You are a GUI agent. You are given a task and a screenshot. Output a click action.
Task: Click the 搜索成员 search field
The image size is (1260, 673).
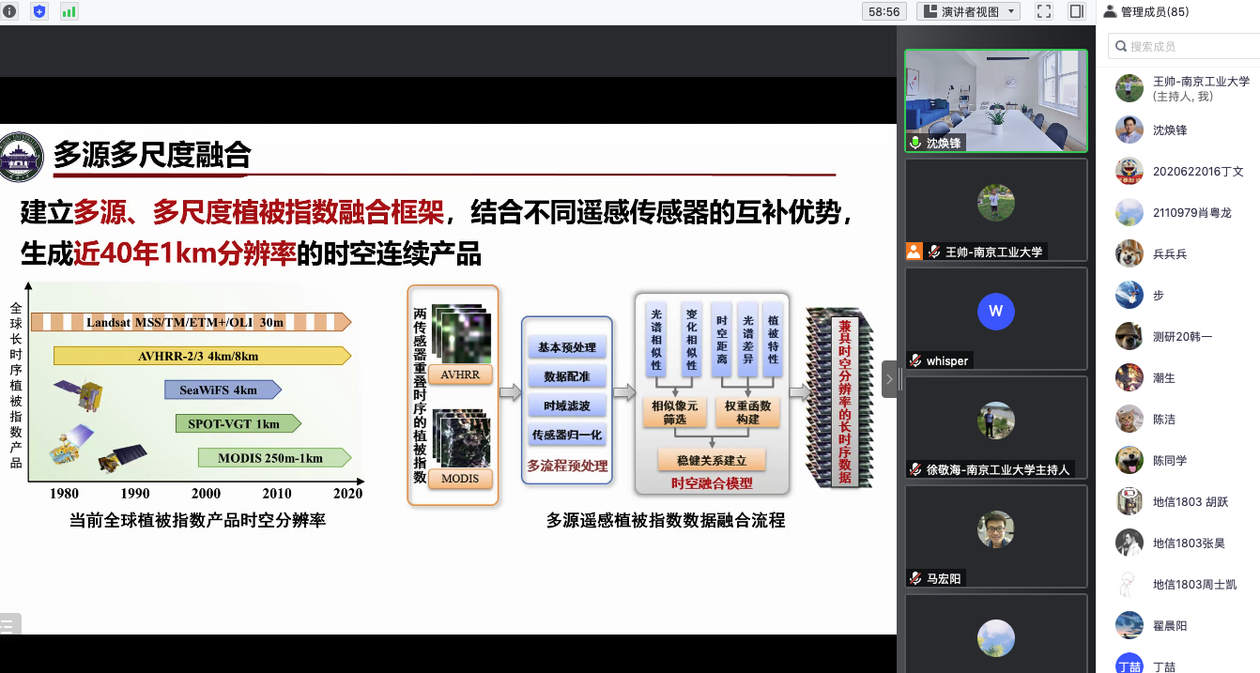(x=1185, y=46)
